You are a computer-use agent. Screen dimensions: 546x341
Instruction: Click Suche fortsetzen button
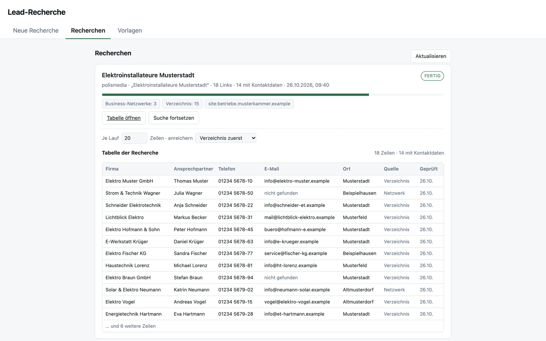[x=174, y=118]
